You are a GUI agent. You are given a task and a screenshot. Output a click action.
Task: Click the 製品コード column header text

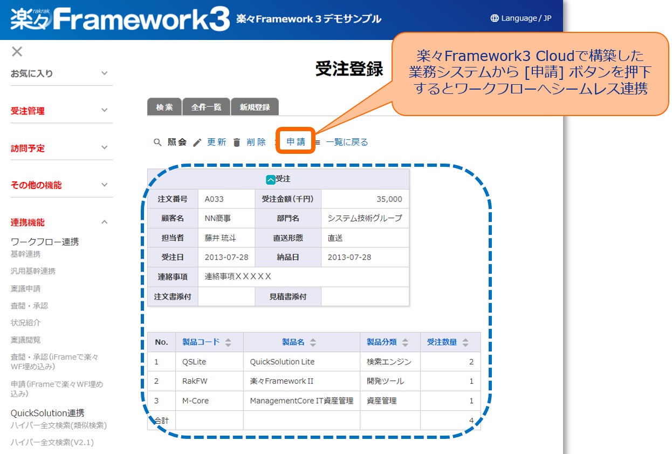coord(201,342)
